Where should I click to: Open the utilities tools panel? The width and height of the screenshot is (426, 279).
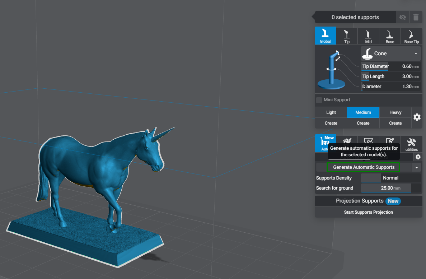click(x=411, y=143)
